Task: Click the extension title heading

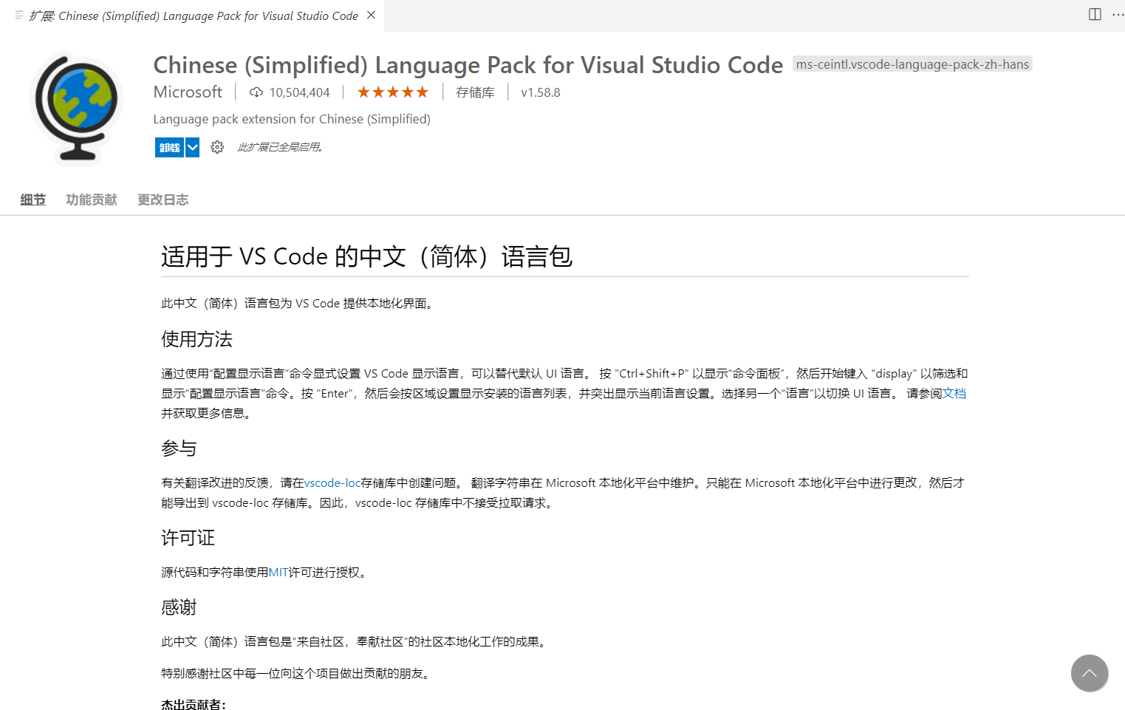Action: pos(468,65)
